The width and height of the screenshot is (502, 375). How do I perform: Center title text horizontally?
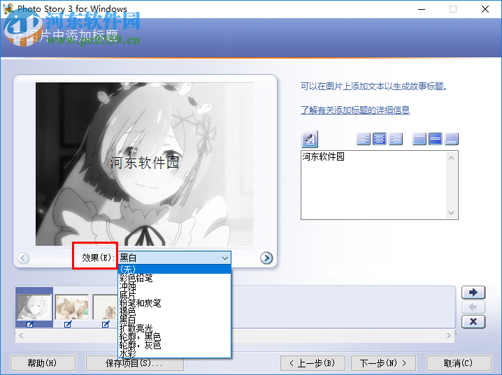(x=380, y=139)
